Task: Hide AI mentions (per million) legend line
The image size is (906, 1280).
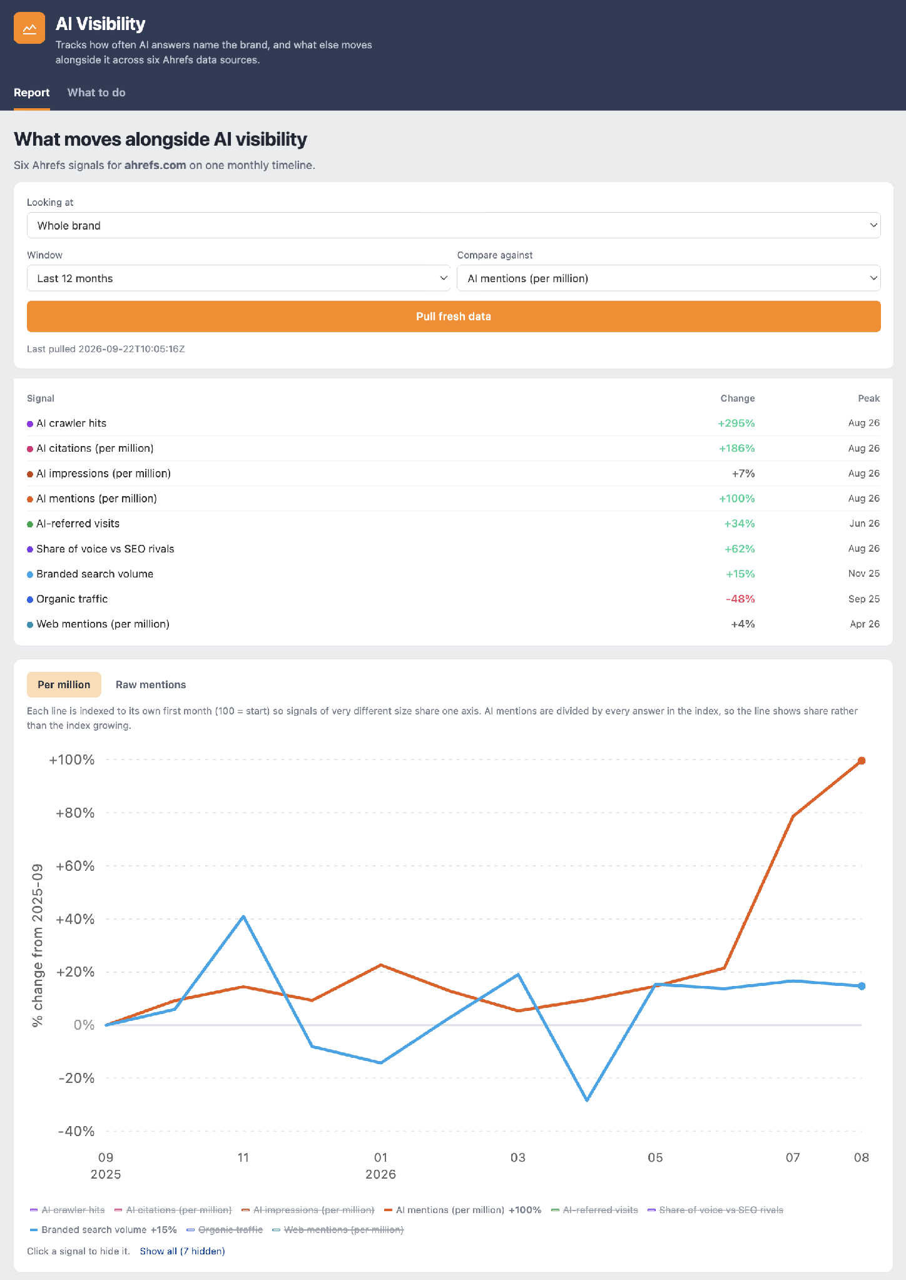Action: point(462,1210)
